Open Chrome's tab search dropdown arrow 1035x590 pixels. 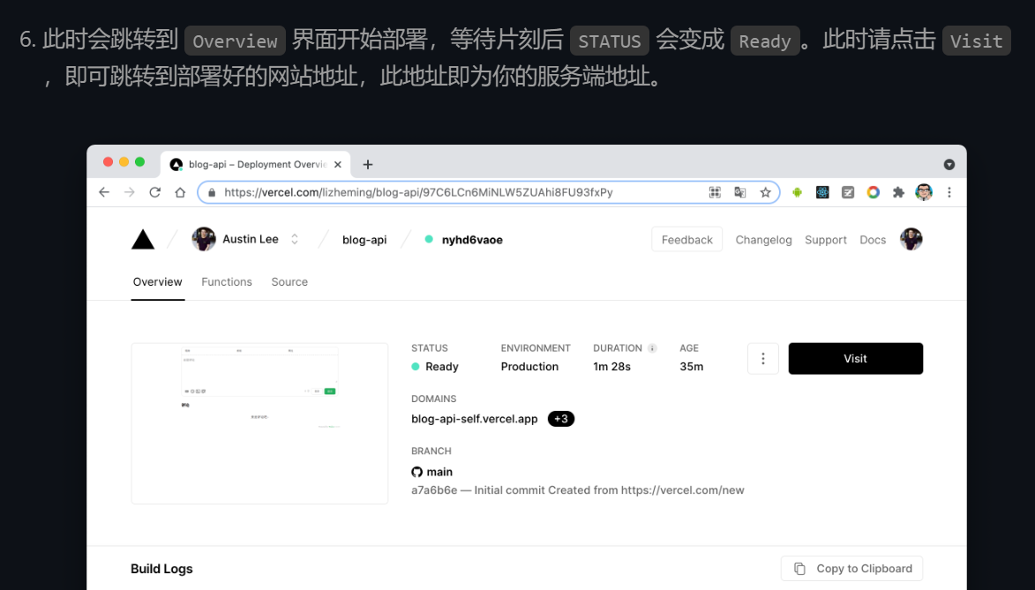[x=949, y=165]
